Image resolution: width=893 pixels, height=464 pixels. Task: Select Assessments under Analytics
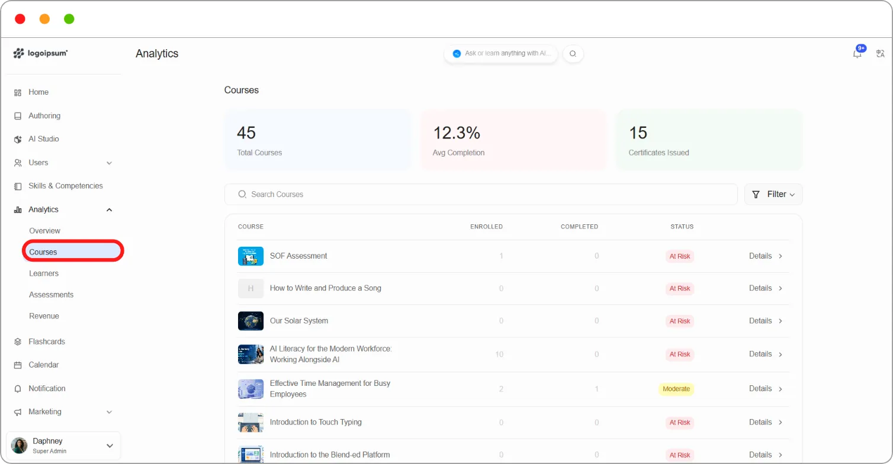[52, 295]
